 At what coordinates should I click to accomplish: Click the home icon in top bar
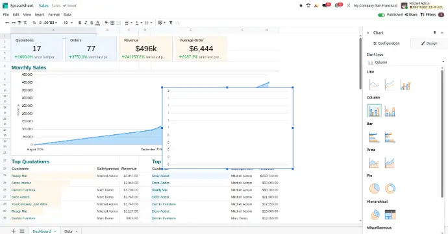[x=301, y=5]
